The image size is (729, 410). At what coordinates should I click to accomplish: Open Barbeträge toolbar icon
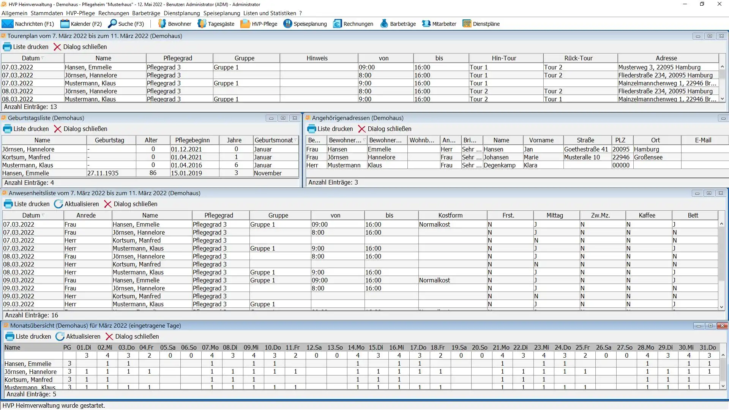coord(384,24)
